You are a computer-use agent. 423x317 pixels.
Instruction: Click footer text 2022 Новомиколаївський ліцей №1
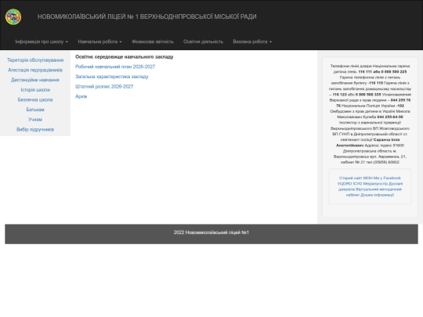point(211,232)
